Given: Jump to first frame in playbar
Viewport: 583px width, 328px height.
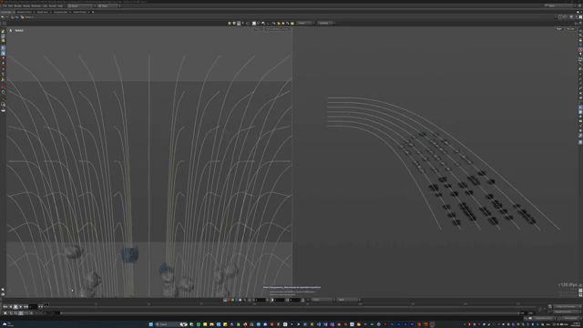Looking at the screenshot, I should click(x=5, y=307).
